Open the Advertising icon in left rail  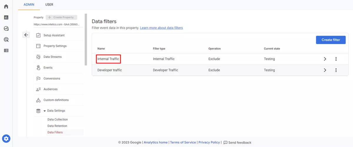(x=6, y=39)
